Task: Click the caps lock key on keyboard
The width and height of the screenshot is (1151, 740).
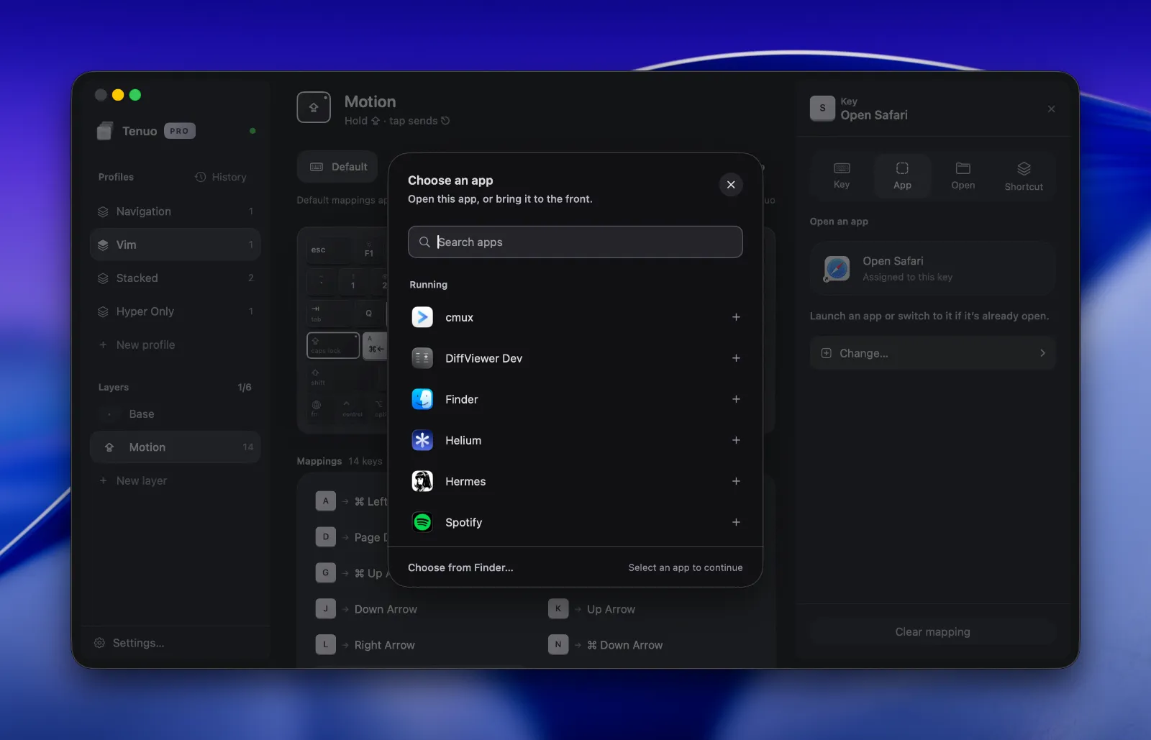Action: pyautogui.click(x=333, y=345)
